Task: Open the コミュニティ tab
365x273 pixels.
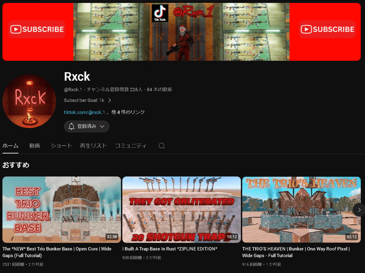Action: [131, 146]
